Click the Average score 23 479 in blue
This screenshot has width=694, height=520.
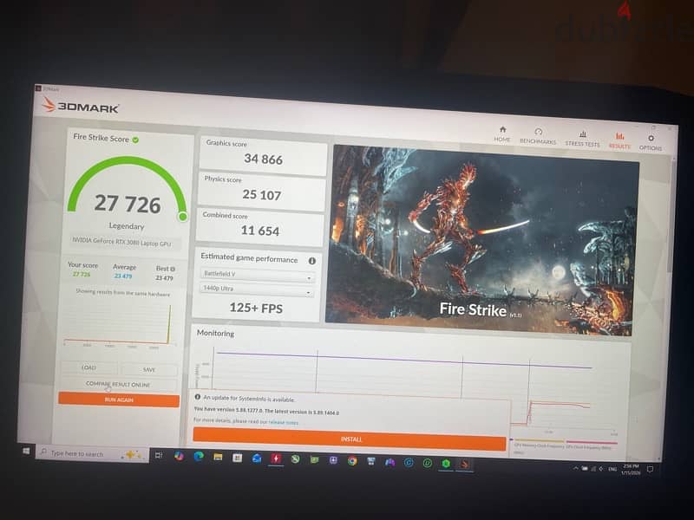(123, 276)
